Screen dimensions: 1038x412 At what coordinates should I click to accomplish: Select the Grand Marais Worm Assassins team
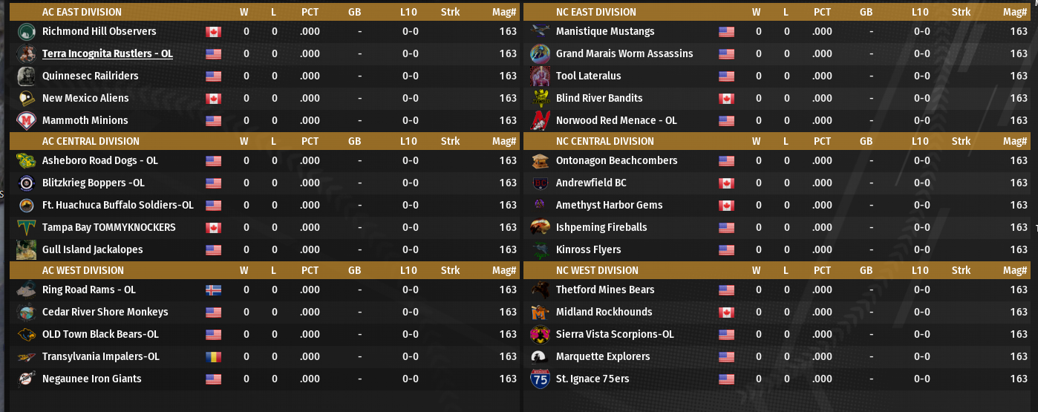coord(624,53)
